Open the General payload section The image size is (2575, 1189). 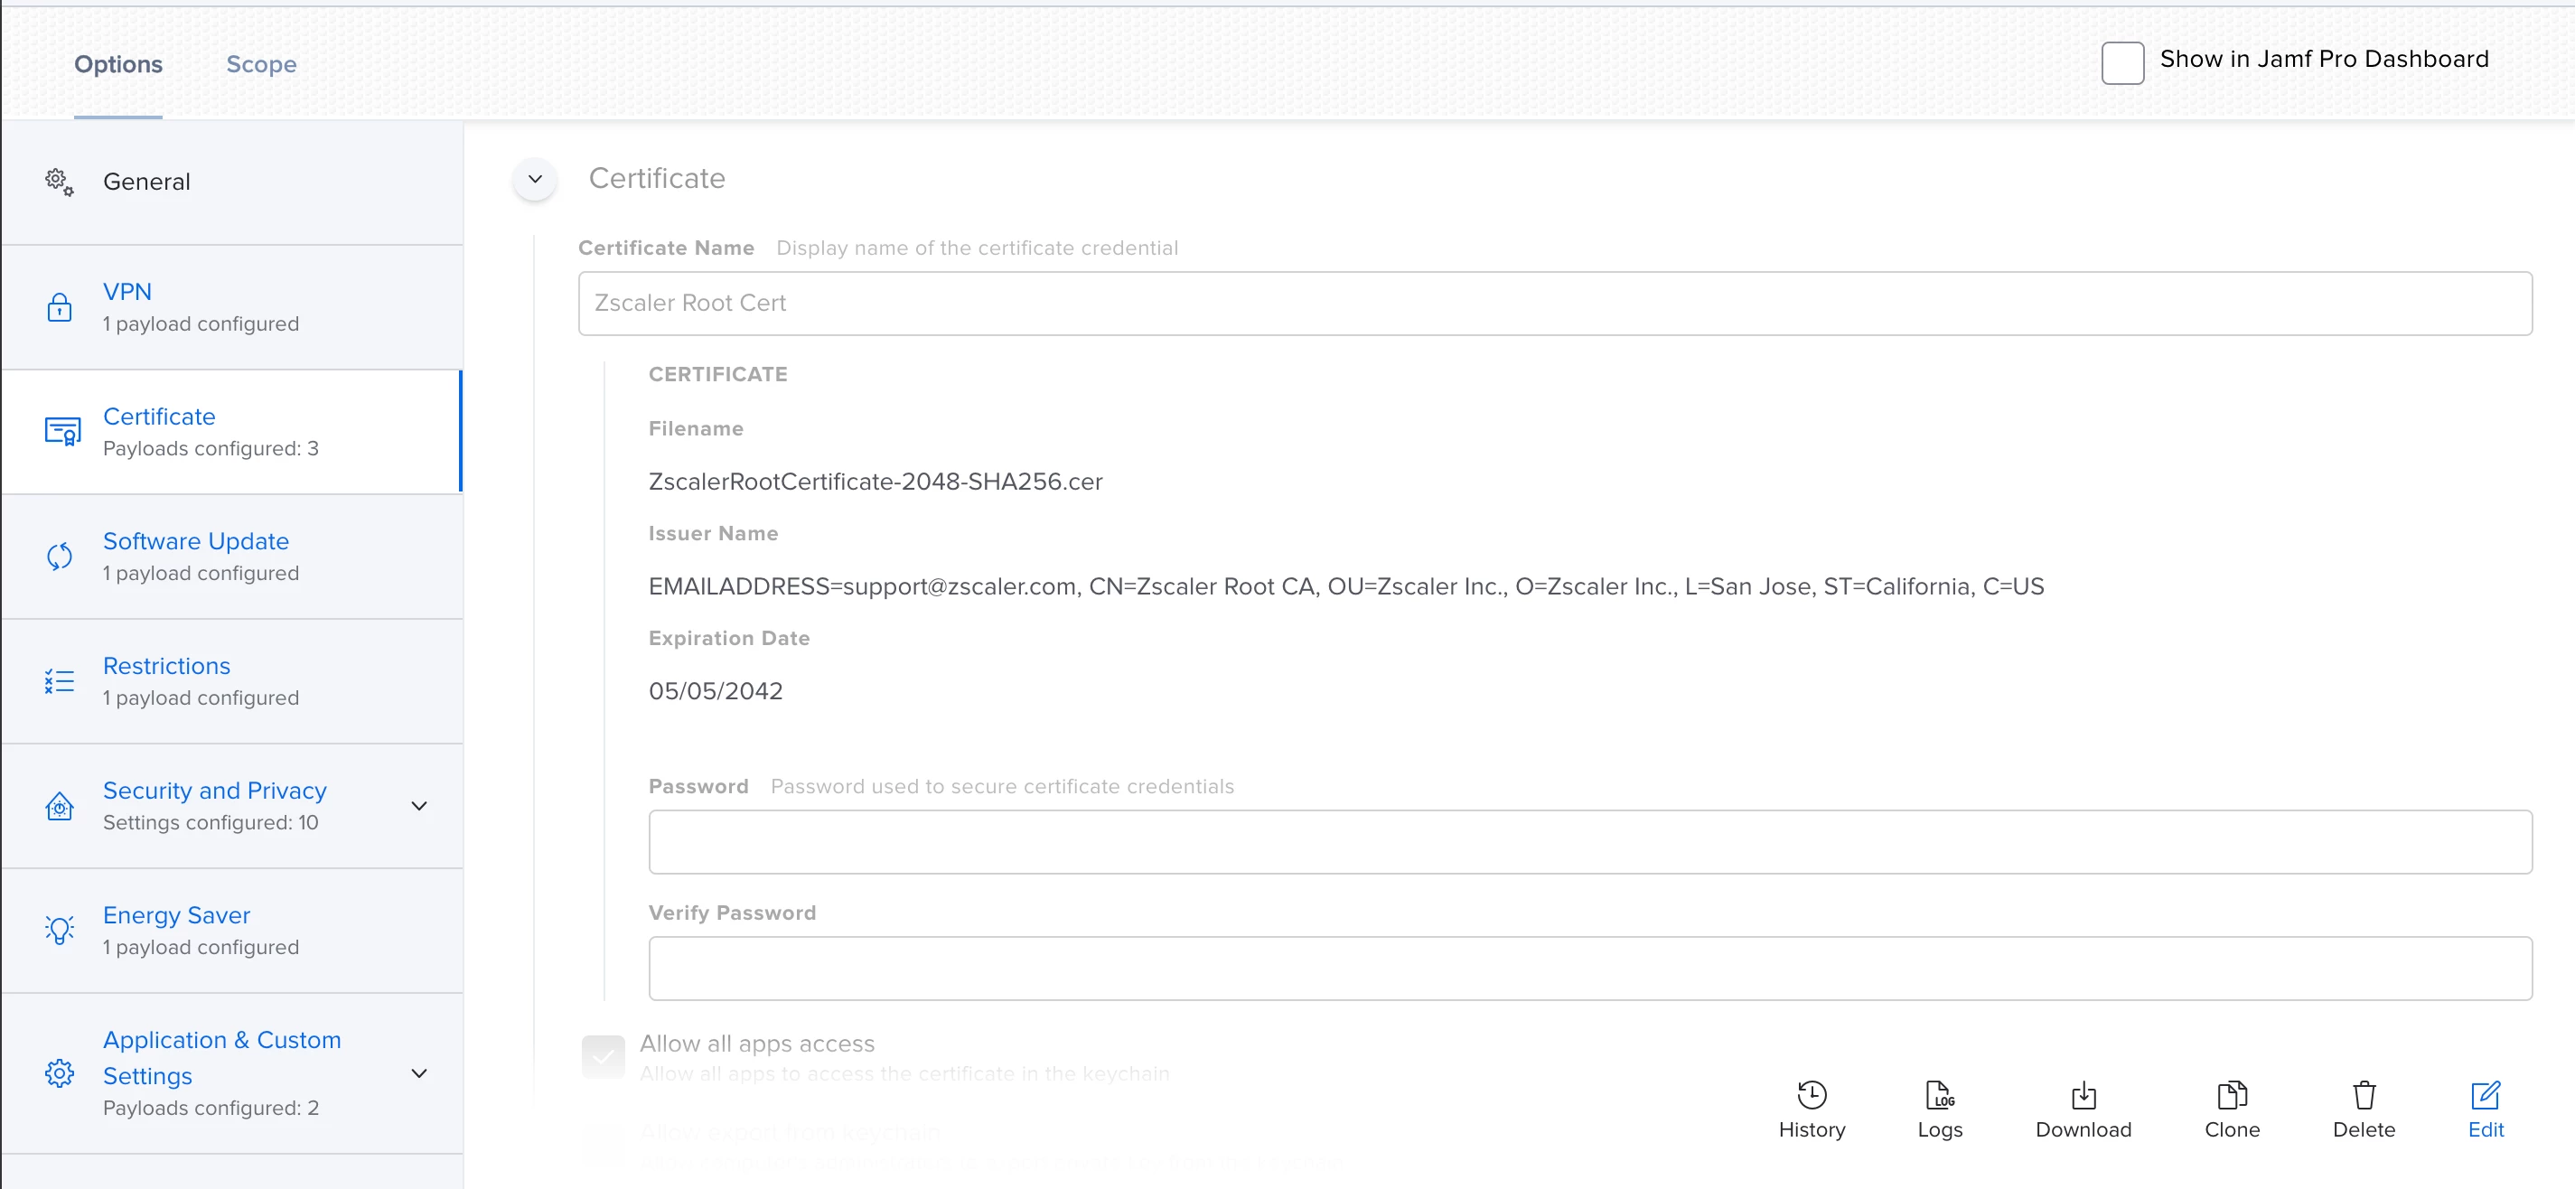[x=232, y=182]
